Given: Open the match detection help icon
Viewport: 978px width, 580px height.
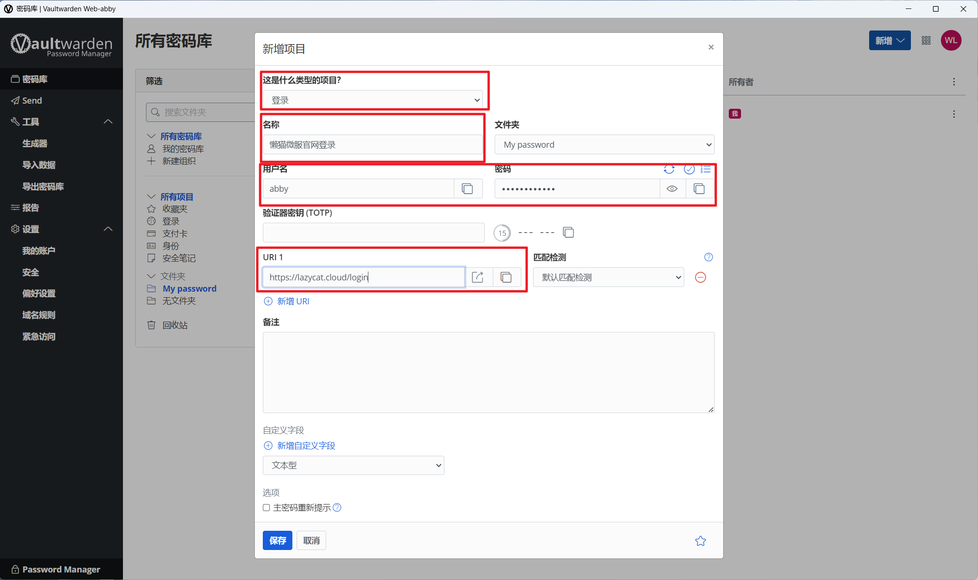Looking at the screenshot, I should [x=709, y=257].
